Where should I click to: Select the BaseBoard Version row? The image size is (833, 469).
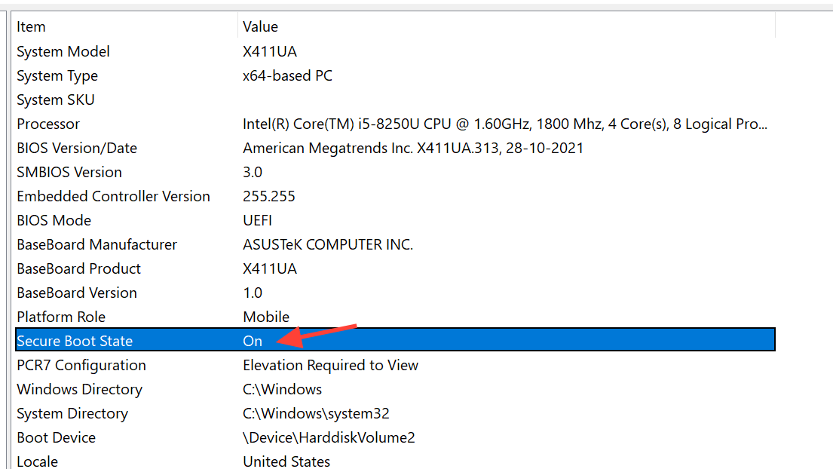point(77,293)
